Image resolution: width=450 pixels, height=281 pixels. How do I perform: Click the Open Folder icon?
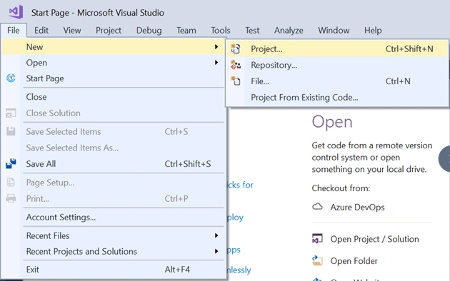click(317, 260)
